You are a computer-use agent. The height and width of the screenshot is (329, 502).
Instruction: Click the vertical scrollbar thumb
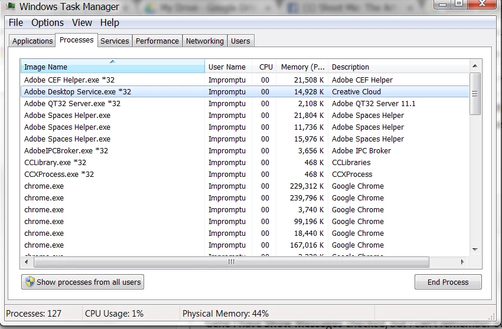click(x=475, y=94)
